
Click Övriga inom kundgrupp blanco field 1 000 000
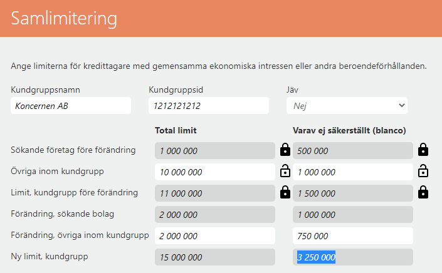pos(352,172)
